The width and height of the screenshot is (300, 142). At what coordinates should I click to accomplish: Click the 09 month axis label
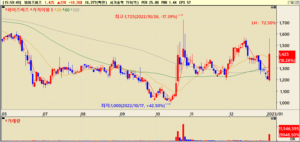coord(122,114)
